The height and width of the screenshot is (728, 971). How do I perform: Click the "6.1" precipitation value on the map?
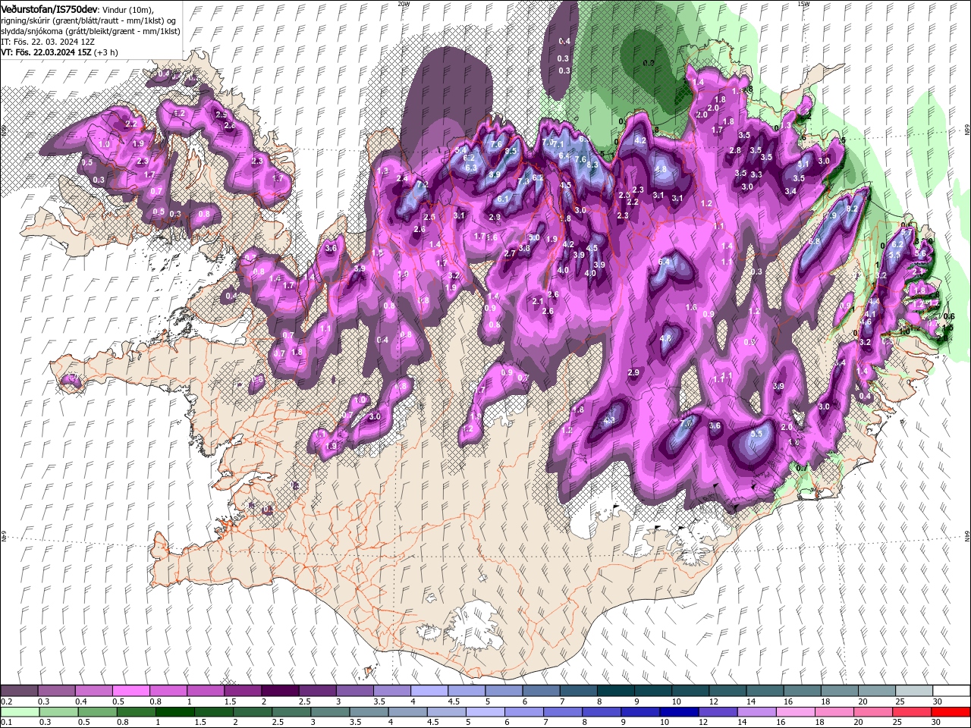pos(503,199)
